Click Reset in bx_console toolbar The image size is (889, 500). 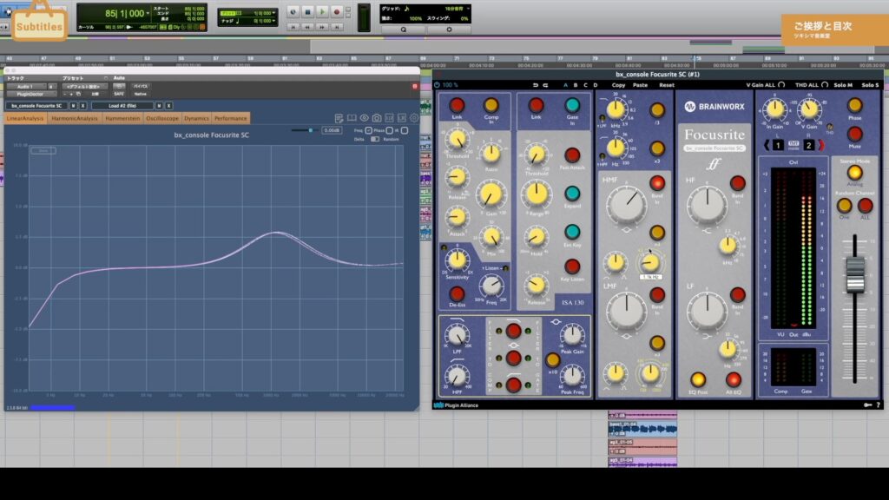point(667,85)
